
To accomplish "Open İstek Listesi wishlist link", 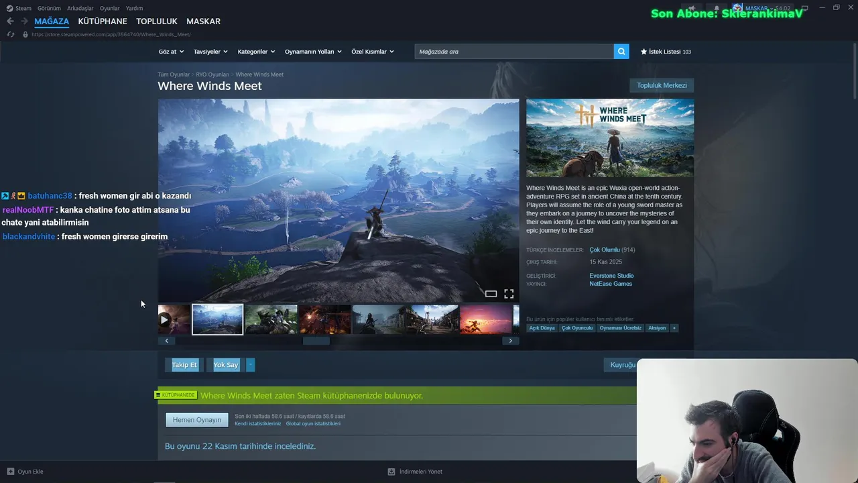I will point(666,52).
